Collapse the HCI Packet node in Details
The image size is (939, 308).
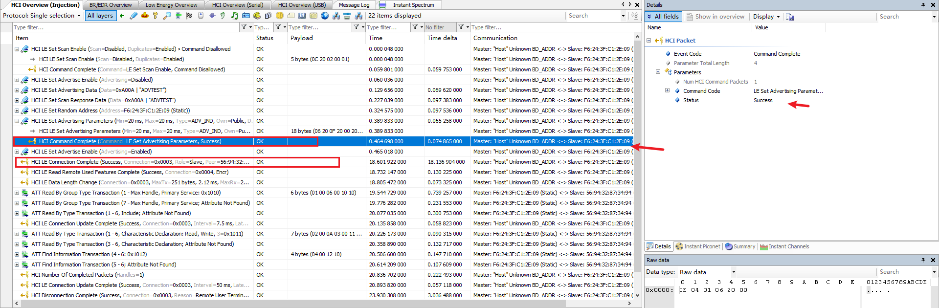point(649,41)
